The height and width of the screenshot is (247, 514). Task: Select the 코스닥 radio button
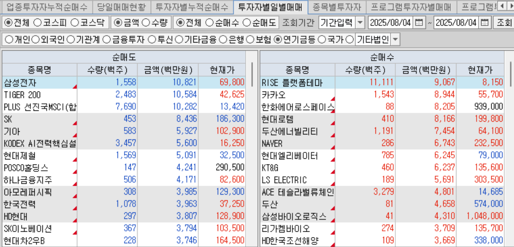tap(75, 23)
